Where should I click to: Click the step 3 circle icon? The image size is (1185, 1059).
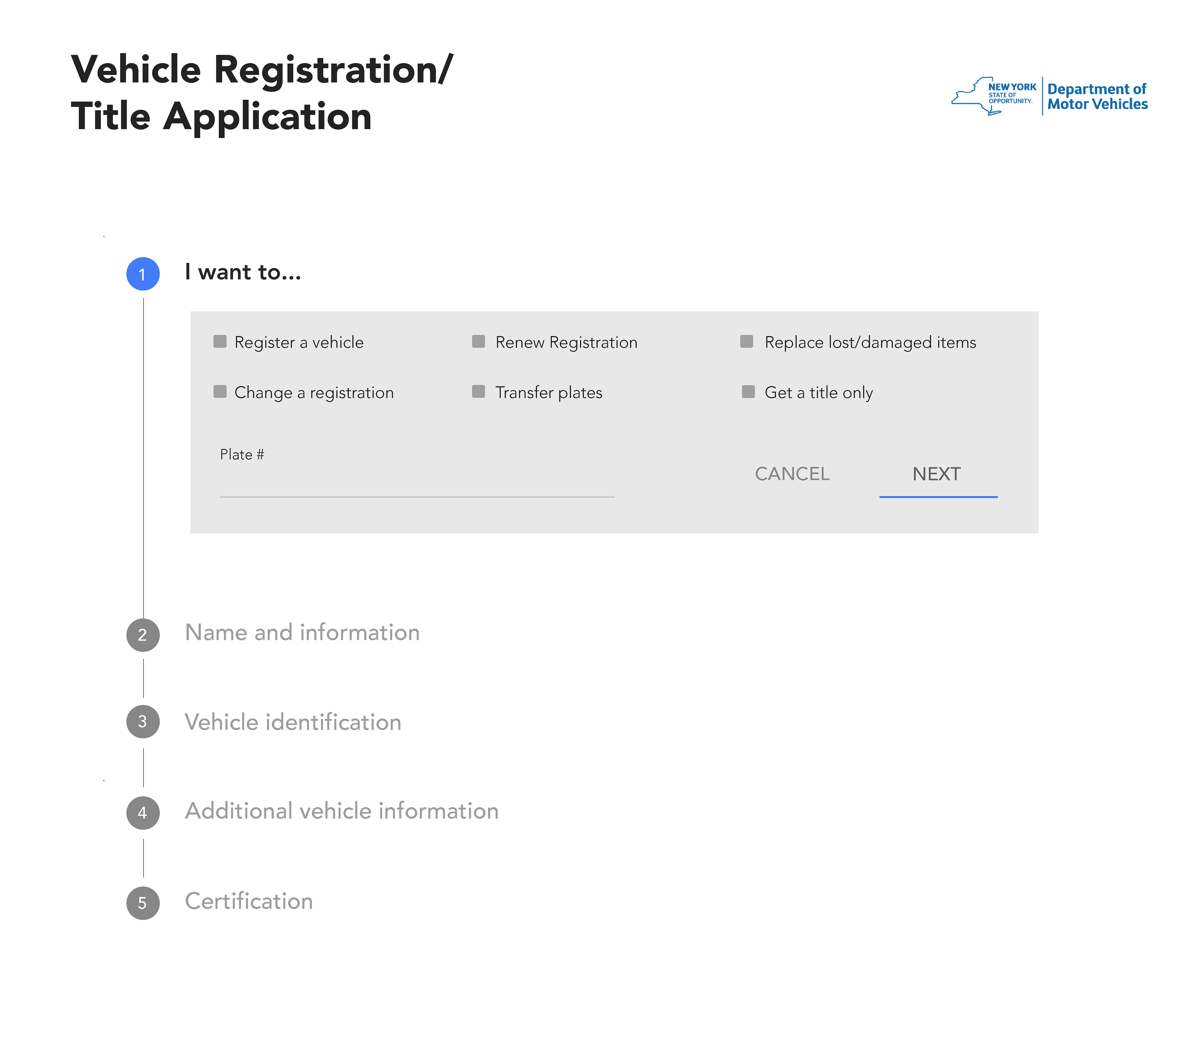(x=143, y=722)
